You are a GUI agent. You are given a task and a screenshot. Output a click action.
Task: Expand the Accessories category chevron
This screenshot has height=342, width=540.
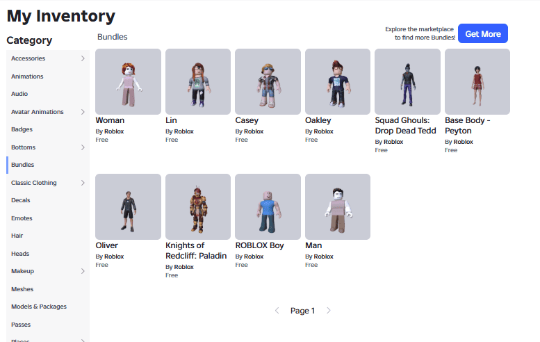coord(83,58)
